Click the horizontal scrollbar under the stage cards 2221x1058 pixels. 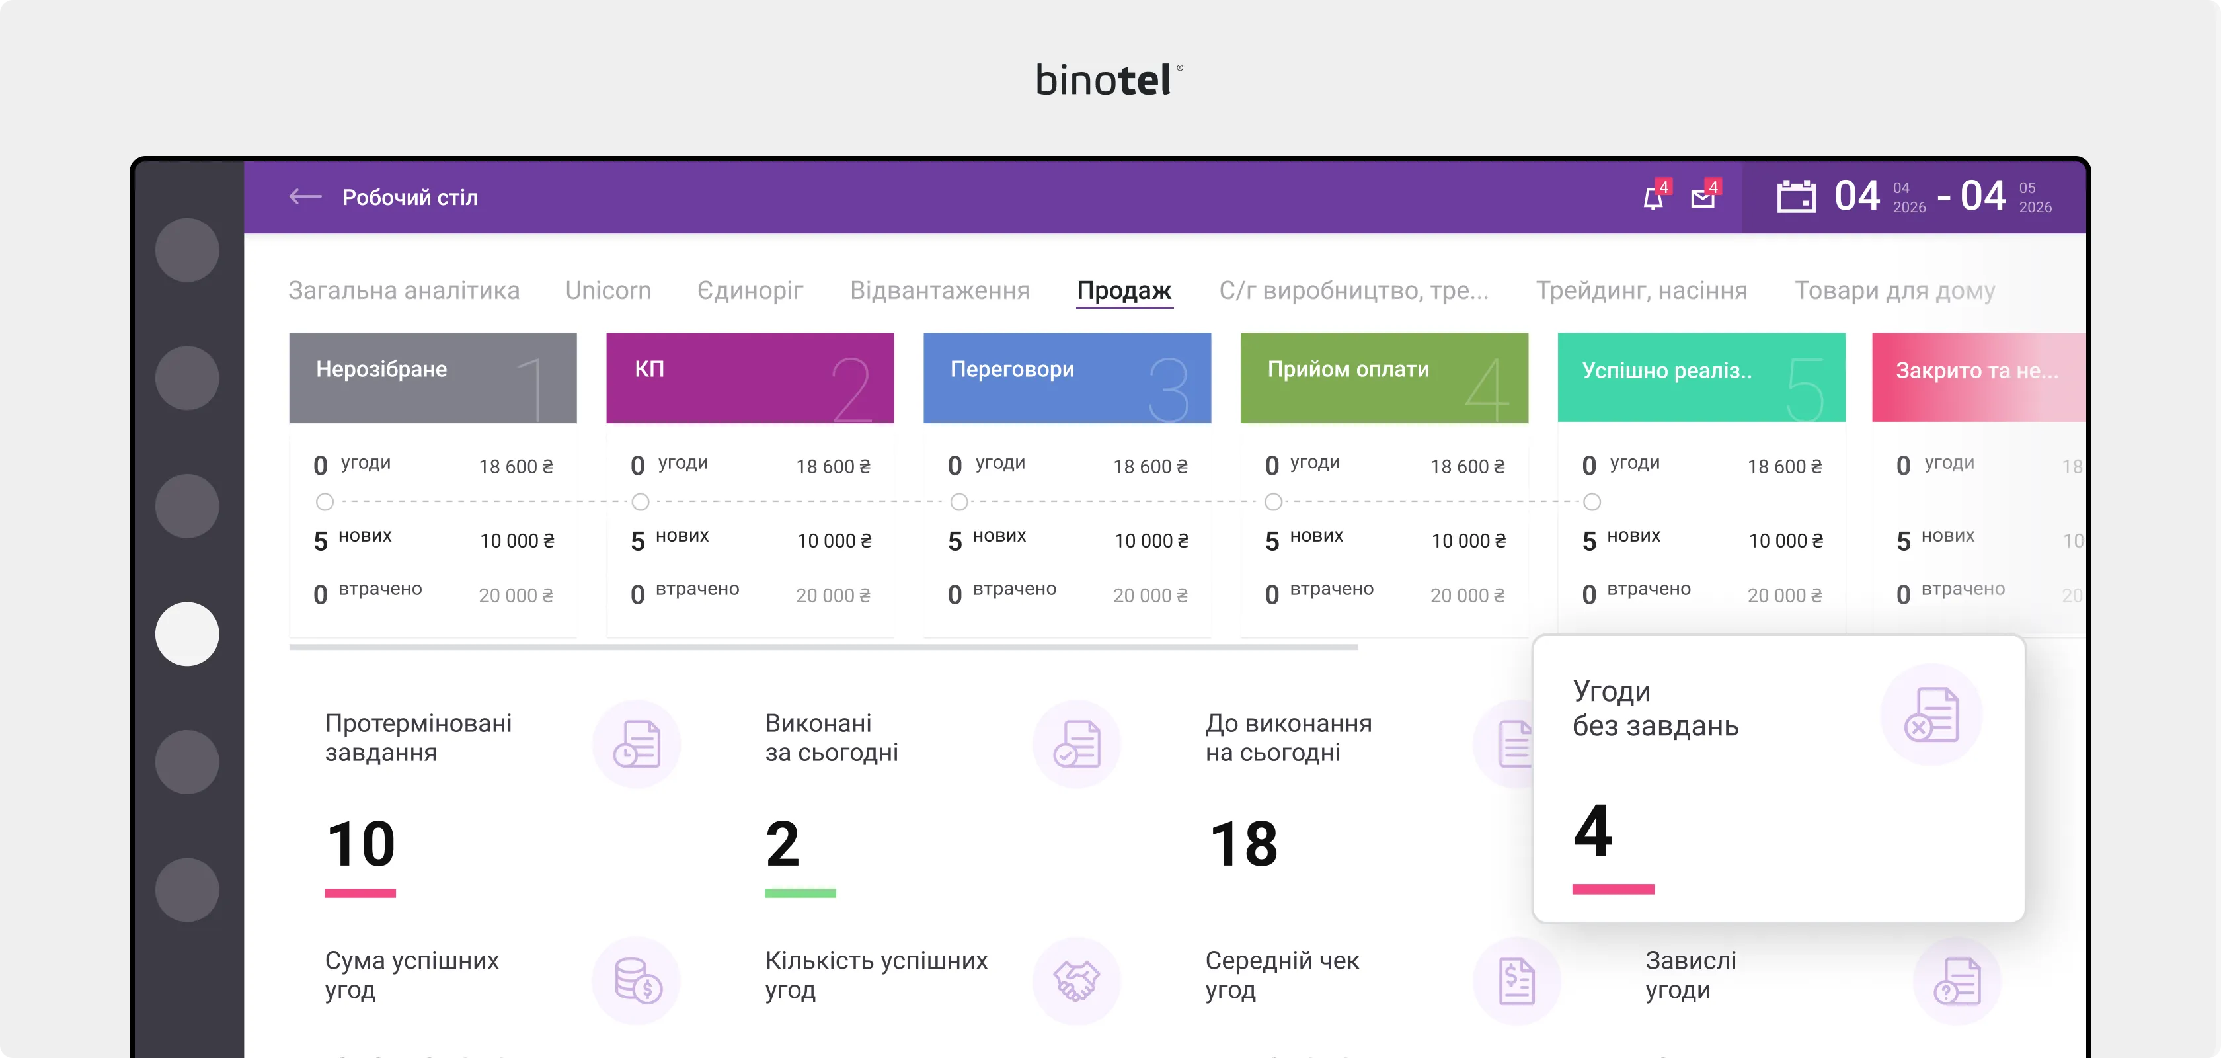pyautogui.click(x=824, y=647)
